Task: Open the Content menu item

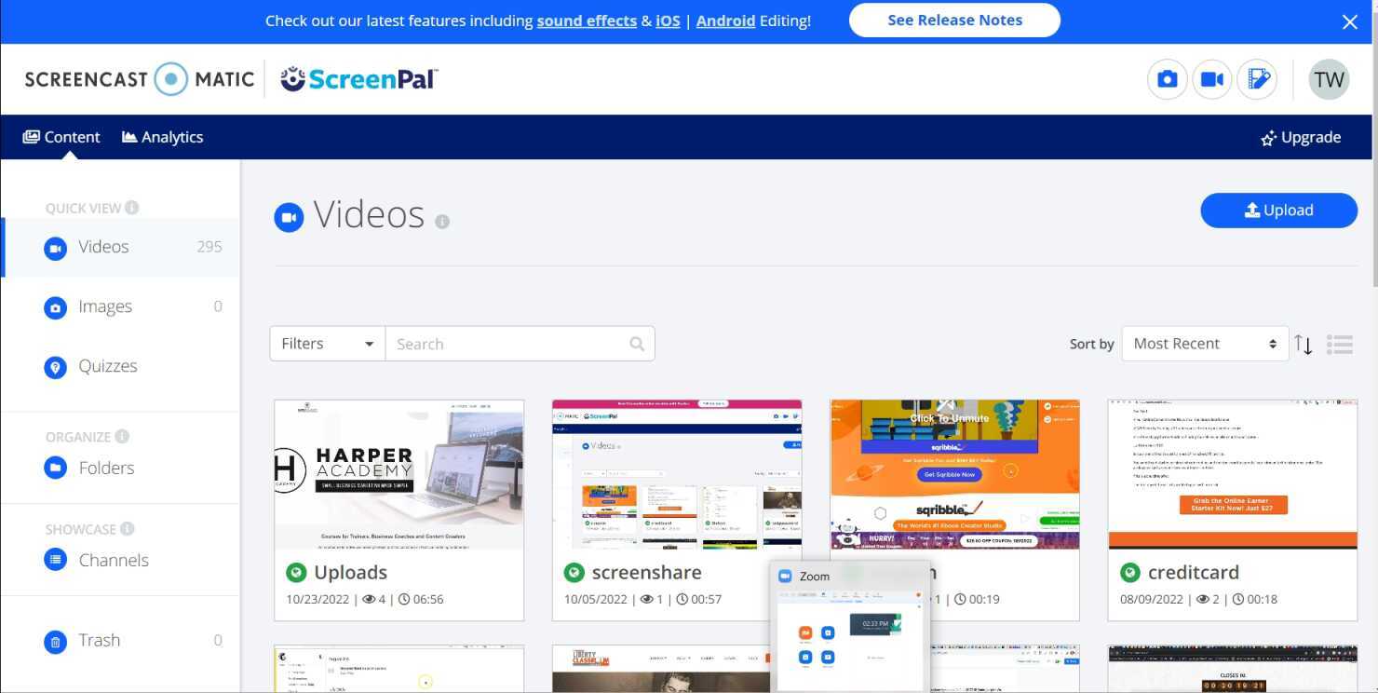Action: coord(61,137)
